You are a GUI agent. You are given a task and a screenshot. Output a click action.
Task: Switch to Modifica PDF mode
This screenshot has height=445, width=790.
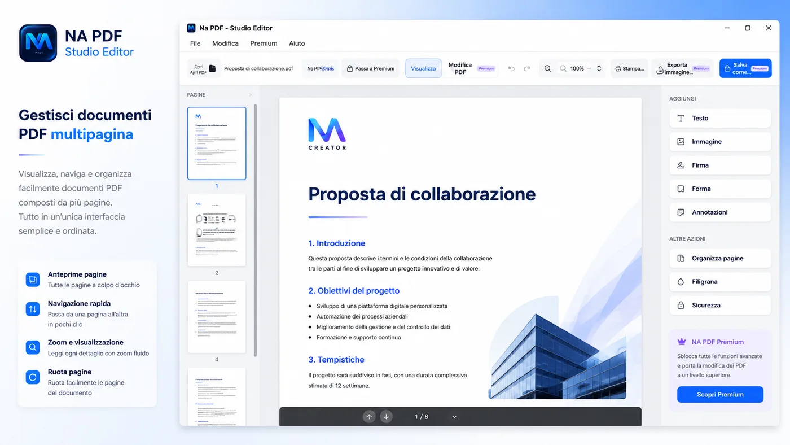pos(471,68)
